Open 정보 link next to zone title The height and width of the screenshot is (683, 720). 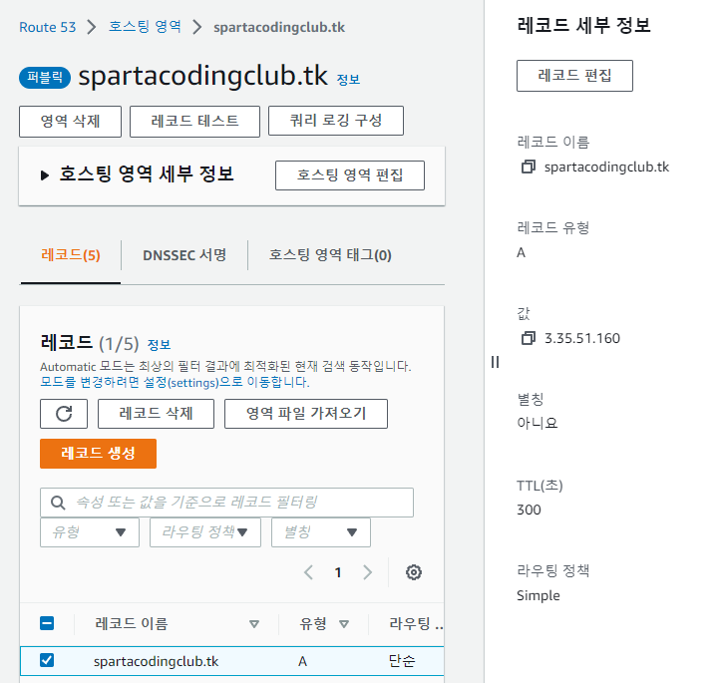click(348, 80)
